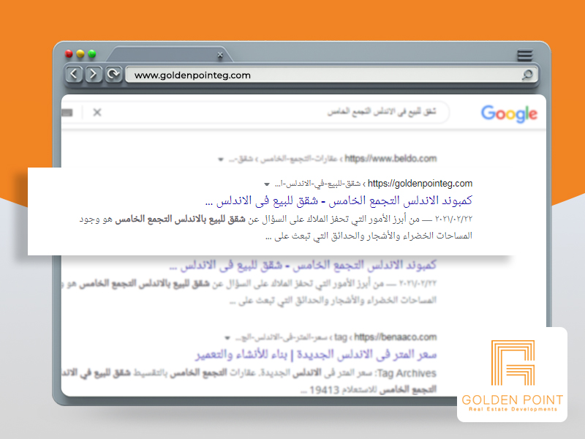This screenshot has height=439, width=585.
Task: Open the hamburger menu in the browser
Action: [x=524, y=56]
